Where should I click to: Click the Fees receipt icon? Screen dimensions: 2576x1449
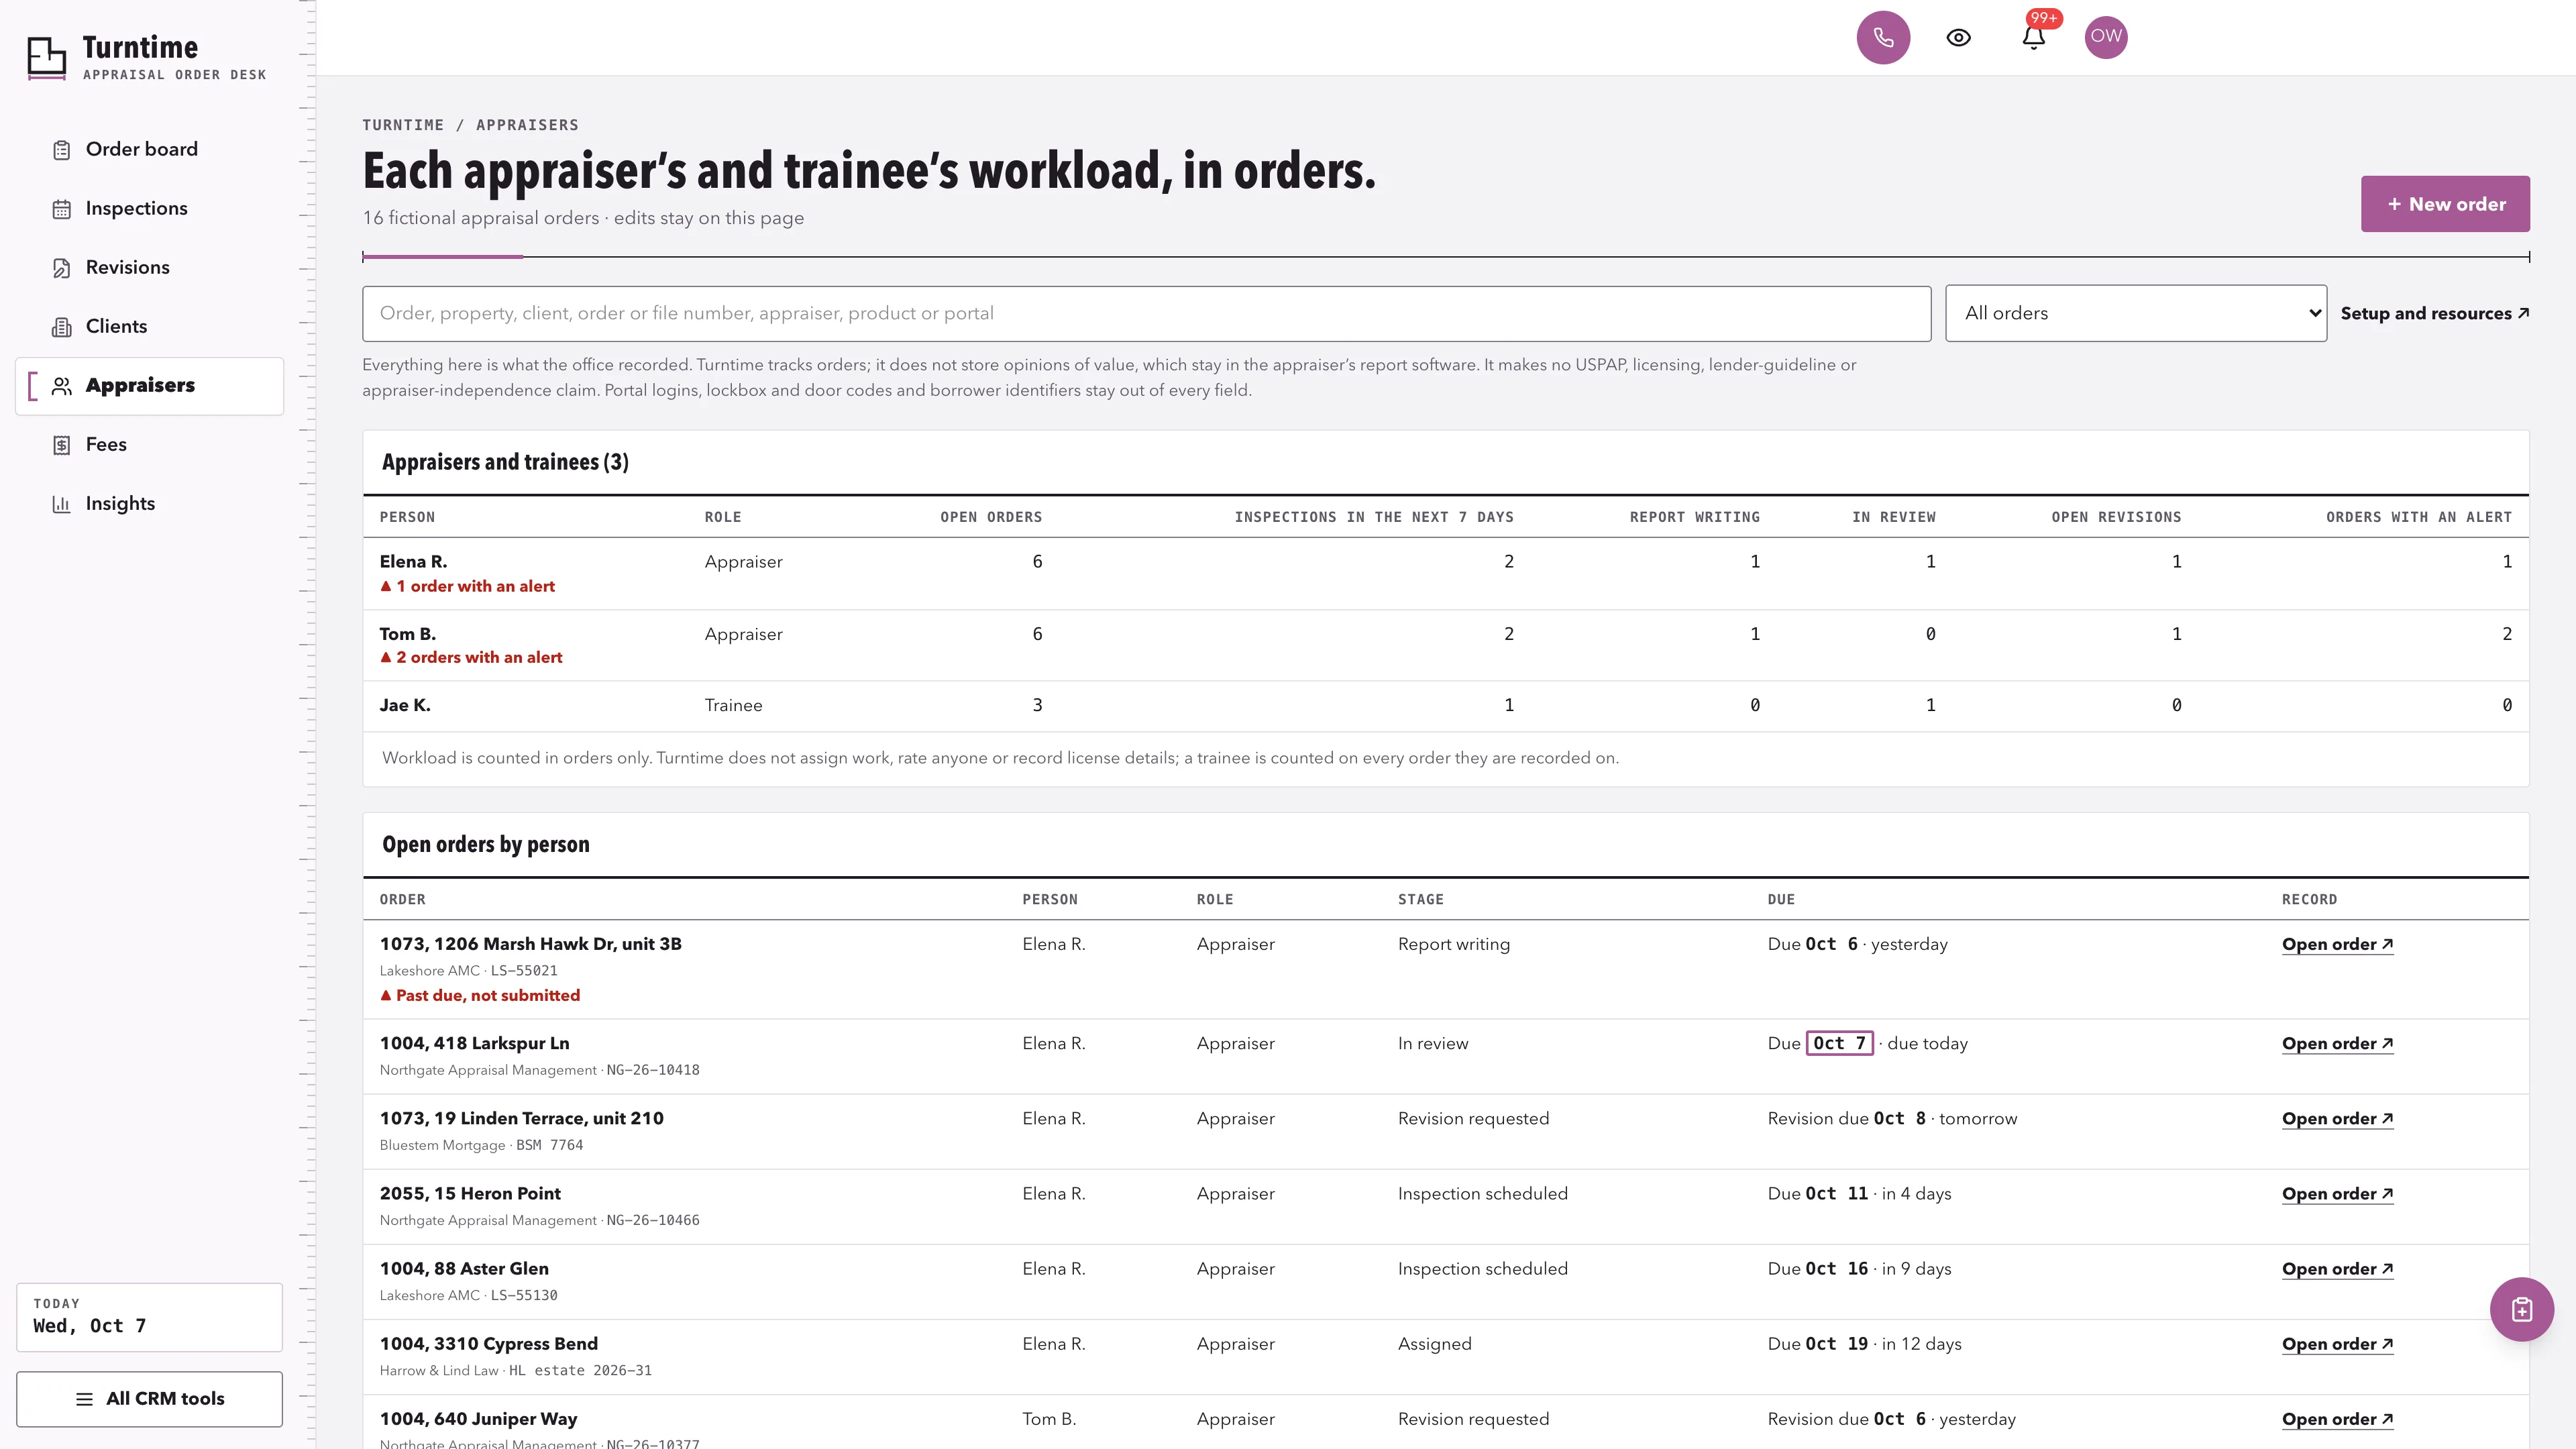click(x=62, y=445)
